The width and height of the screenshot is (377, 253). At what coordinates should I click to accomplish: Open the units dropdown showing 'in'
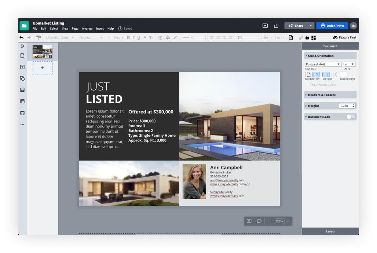[349, 64]
